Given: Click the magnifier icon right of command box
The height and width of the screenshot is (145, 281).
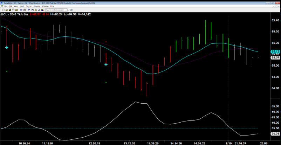Looking at the screenshot, I should point(71,10).
